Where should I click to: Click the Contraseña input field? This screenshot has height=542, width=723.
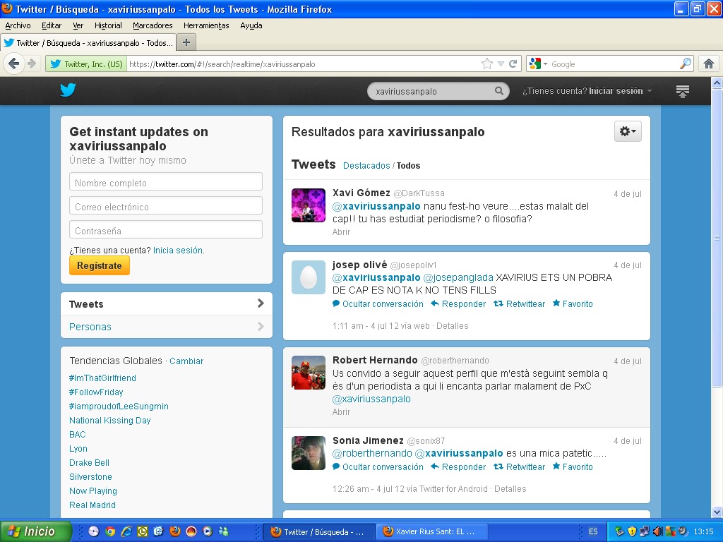pyautogui.click(x=166, y=229)
